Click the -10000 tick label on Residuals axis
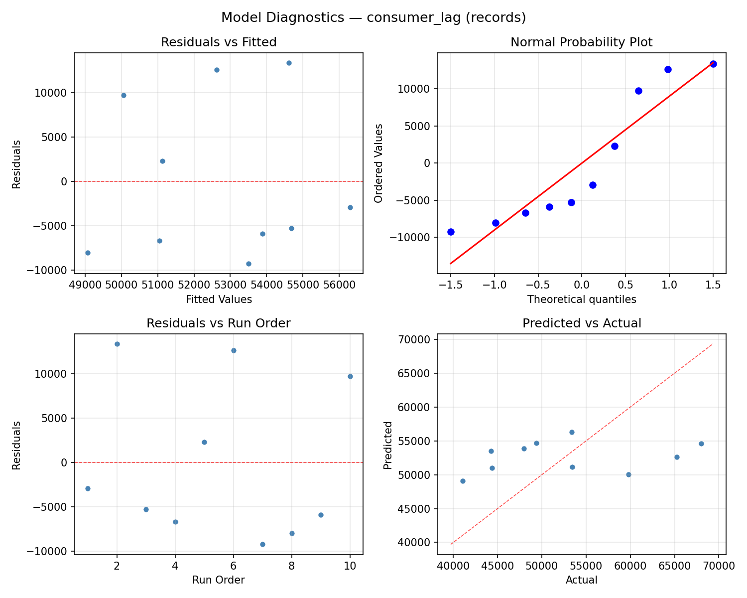 [x=46, y=269]
